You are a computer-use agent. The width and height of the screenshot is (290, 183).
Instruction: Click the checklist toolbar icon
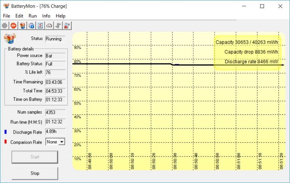coord(40,25)
